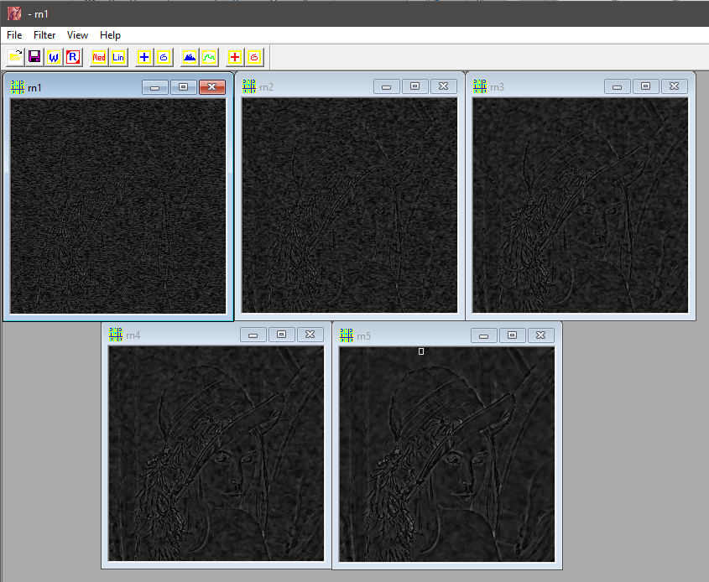The height and width of the screenshot is (582, 709).
Task: Click the blue plus toolbar icon
Action: [144, 57]
